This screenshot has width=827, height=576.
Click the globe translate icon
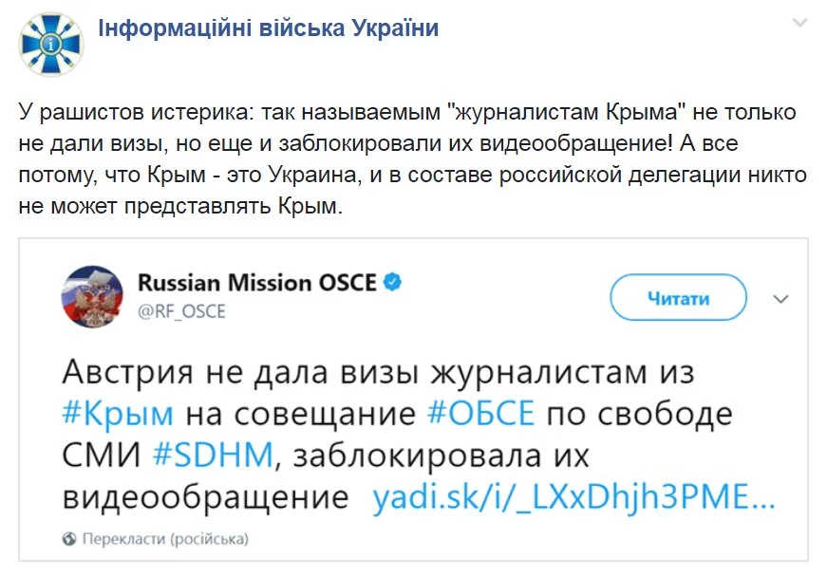pos(68,540)
